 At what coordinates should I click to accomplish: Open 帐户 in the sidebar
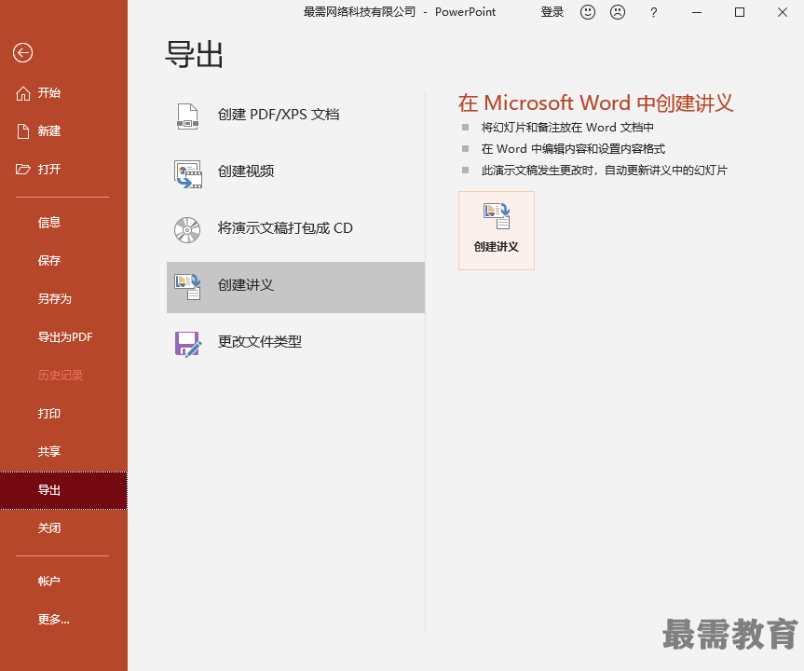(63, 582)
